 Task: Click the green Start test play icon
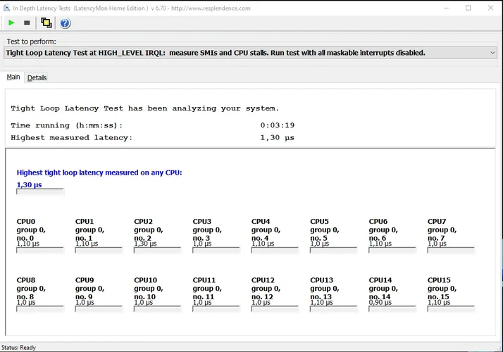pyautogui.click(x=12, y=23)
